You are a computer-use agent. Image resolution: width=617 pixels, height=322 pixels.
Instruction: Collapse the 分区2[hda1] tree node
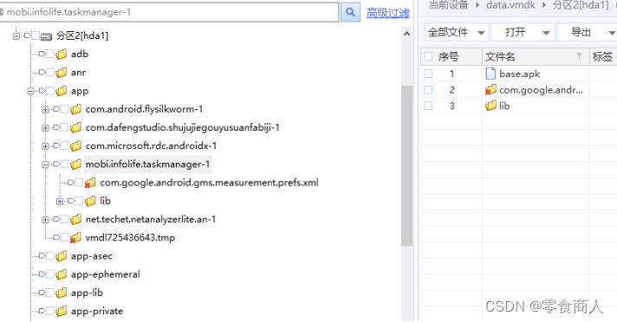point(16,36)
